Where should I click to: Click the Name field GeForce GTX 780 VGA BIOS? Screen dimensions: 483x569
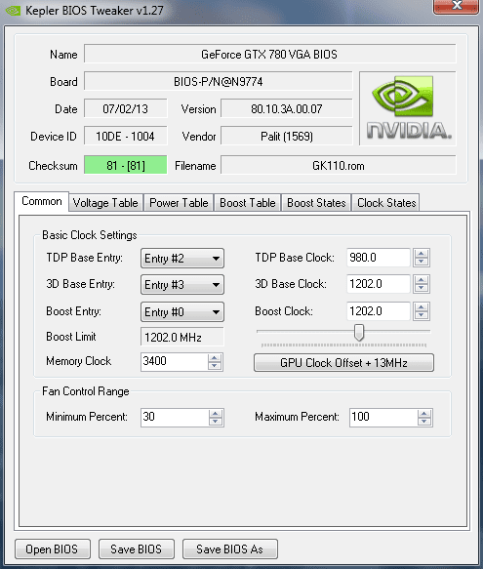click(269, 54)
